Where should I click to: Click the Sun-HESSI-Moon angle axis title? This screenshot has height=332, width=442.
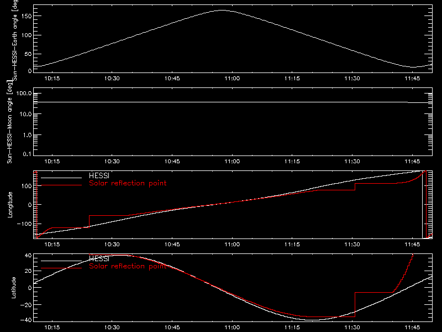point(10,122)
